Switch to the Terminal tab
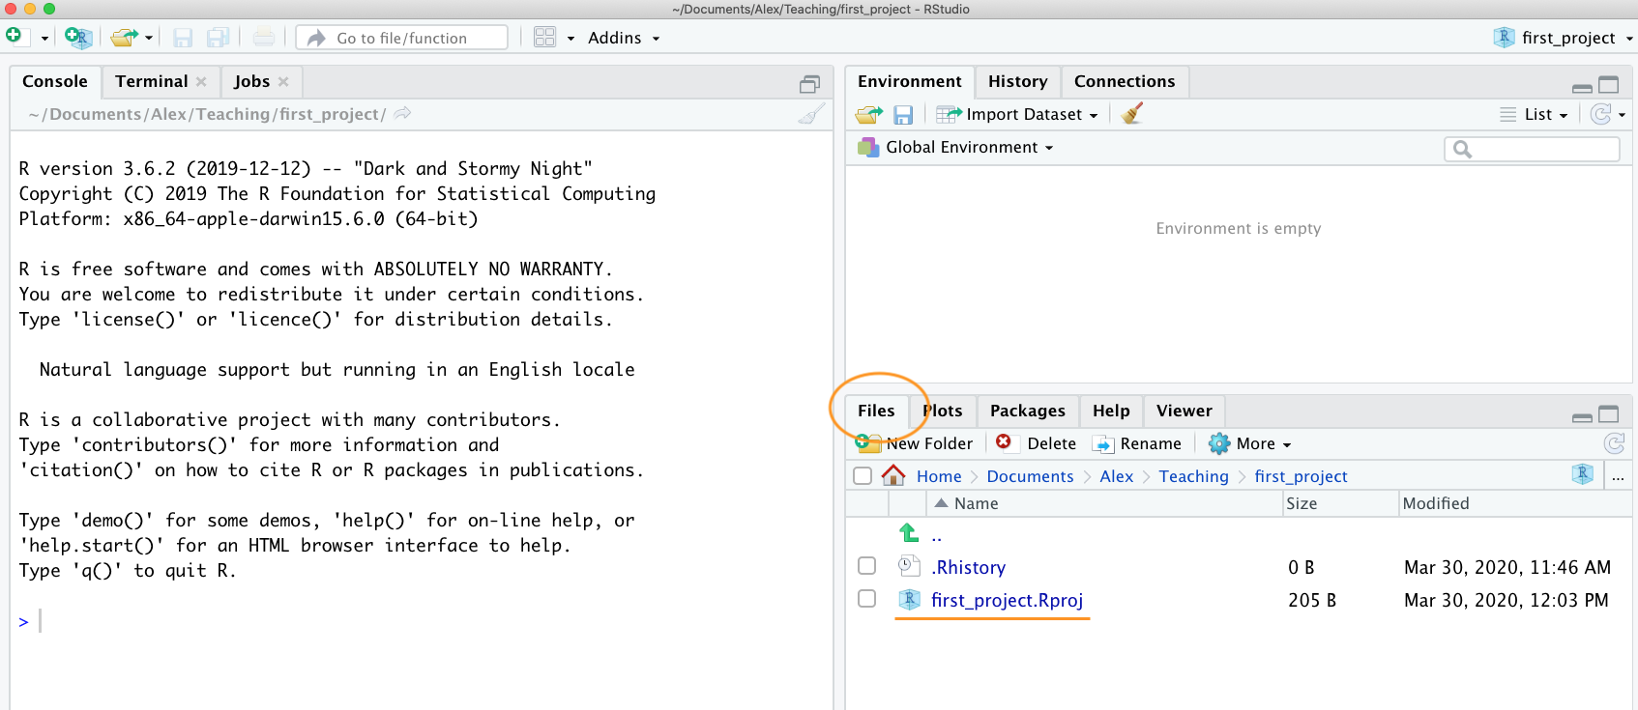 151,81
